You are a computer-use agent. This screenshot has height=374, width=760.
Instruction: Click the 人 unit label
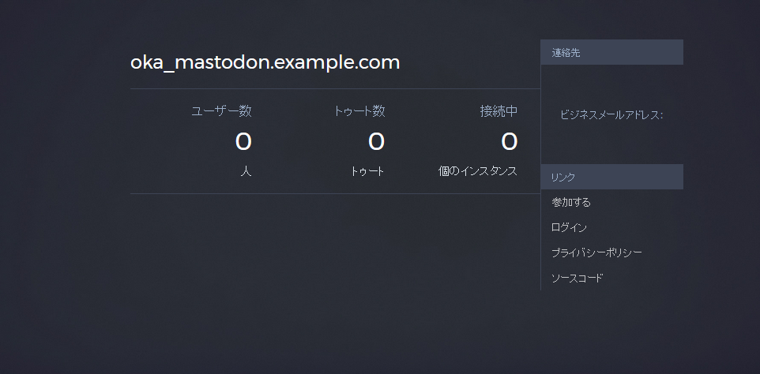tap(246, 171)
